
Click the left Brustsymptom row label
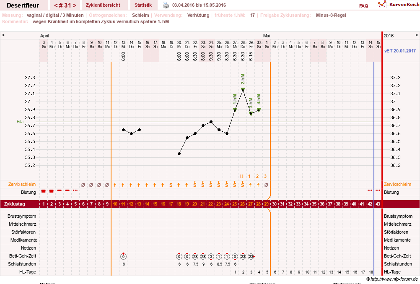point(22,216)
